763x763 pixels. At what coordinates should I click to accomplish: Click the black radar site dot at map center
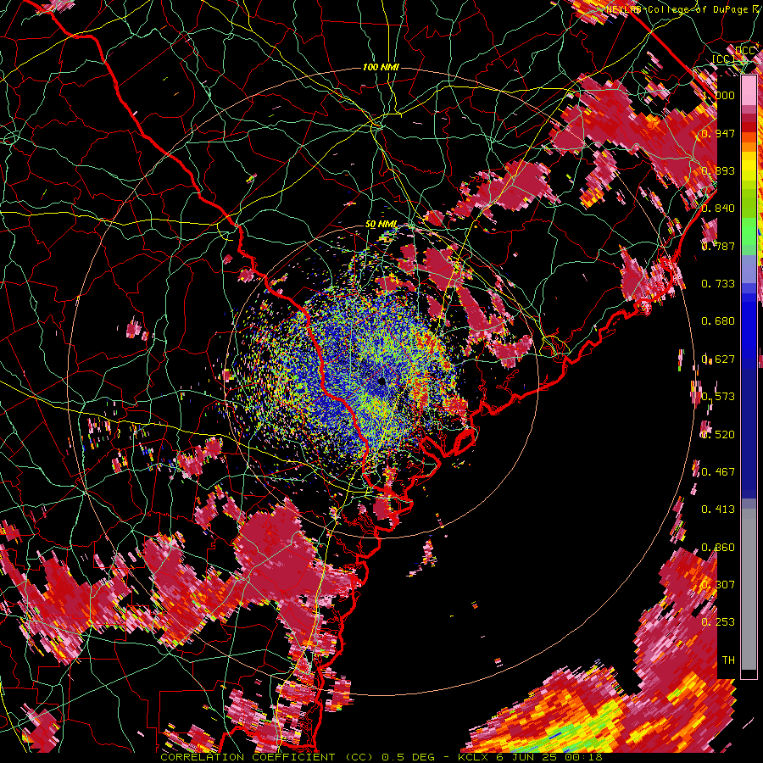coord(382,381)
